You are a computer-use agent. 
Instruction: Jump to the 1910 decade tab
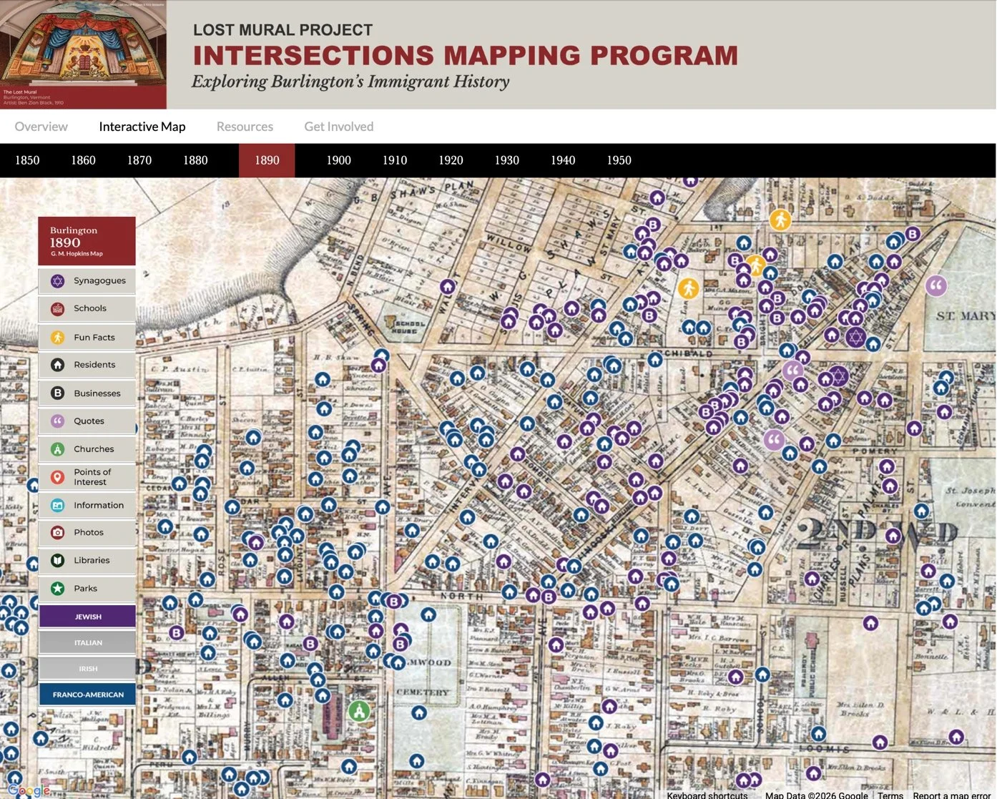pos(395,160)
